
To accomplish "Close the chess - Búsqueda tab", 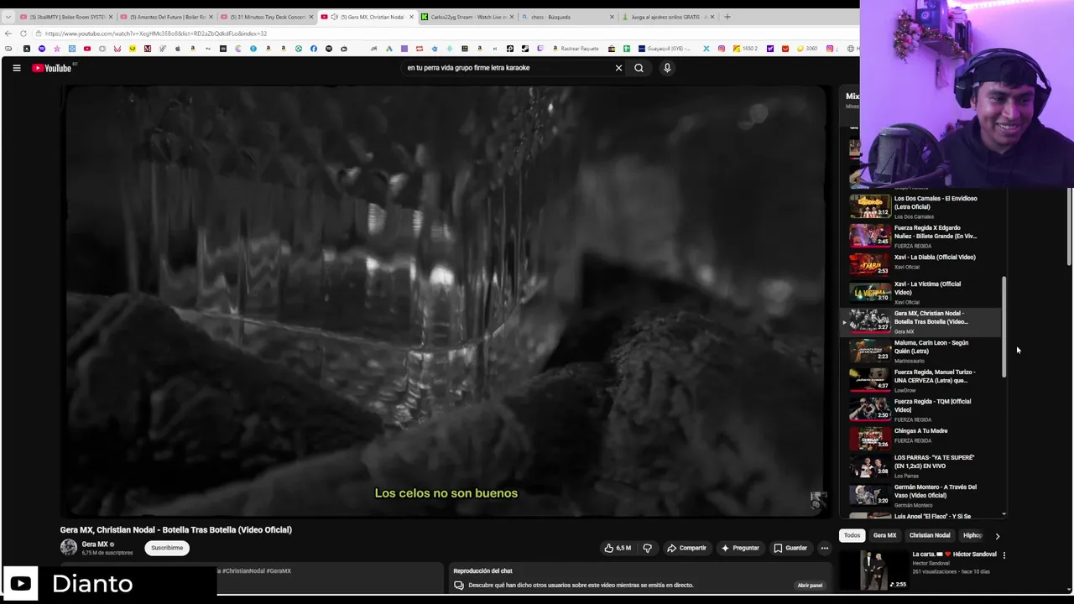I will [612, 17].
